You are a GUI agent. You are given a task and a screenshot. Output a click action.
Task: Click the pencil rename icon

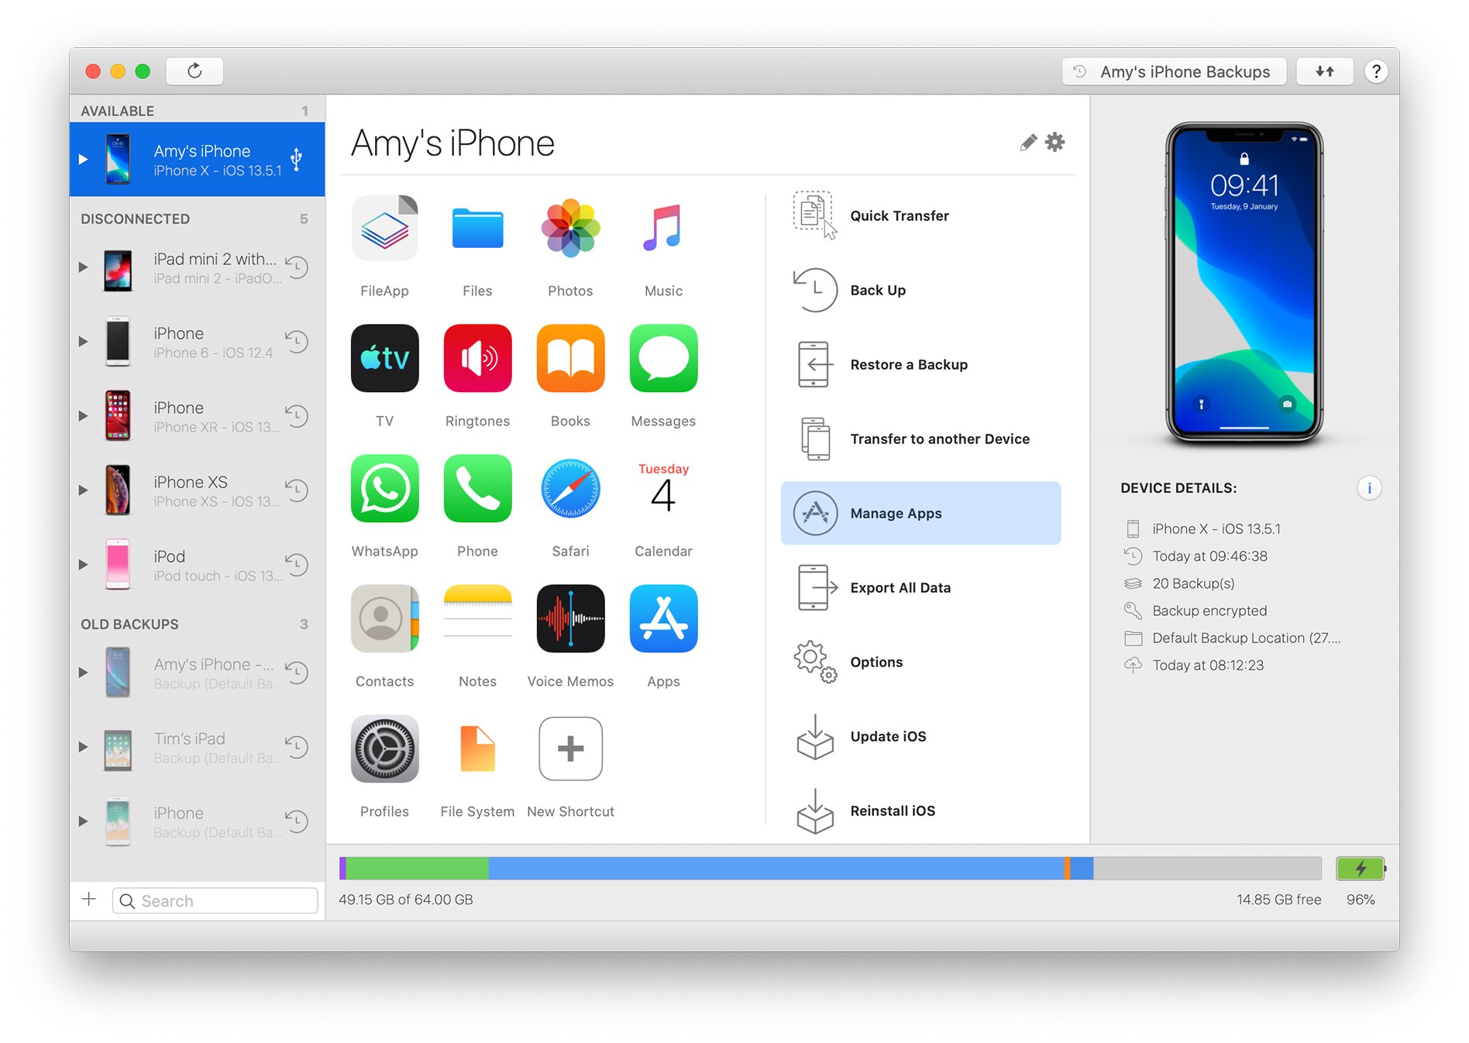1028,143
